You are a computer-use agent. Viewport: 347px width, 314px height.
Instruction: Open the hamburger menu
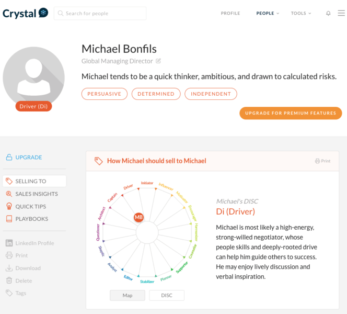coord(341,13)
